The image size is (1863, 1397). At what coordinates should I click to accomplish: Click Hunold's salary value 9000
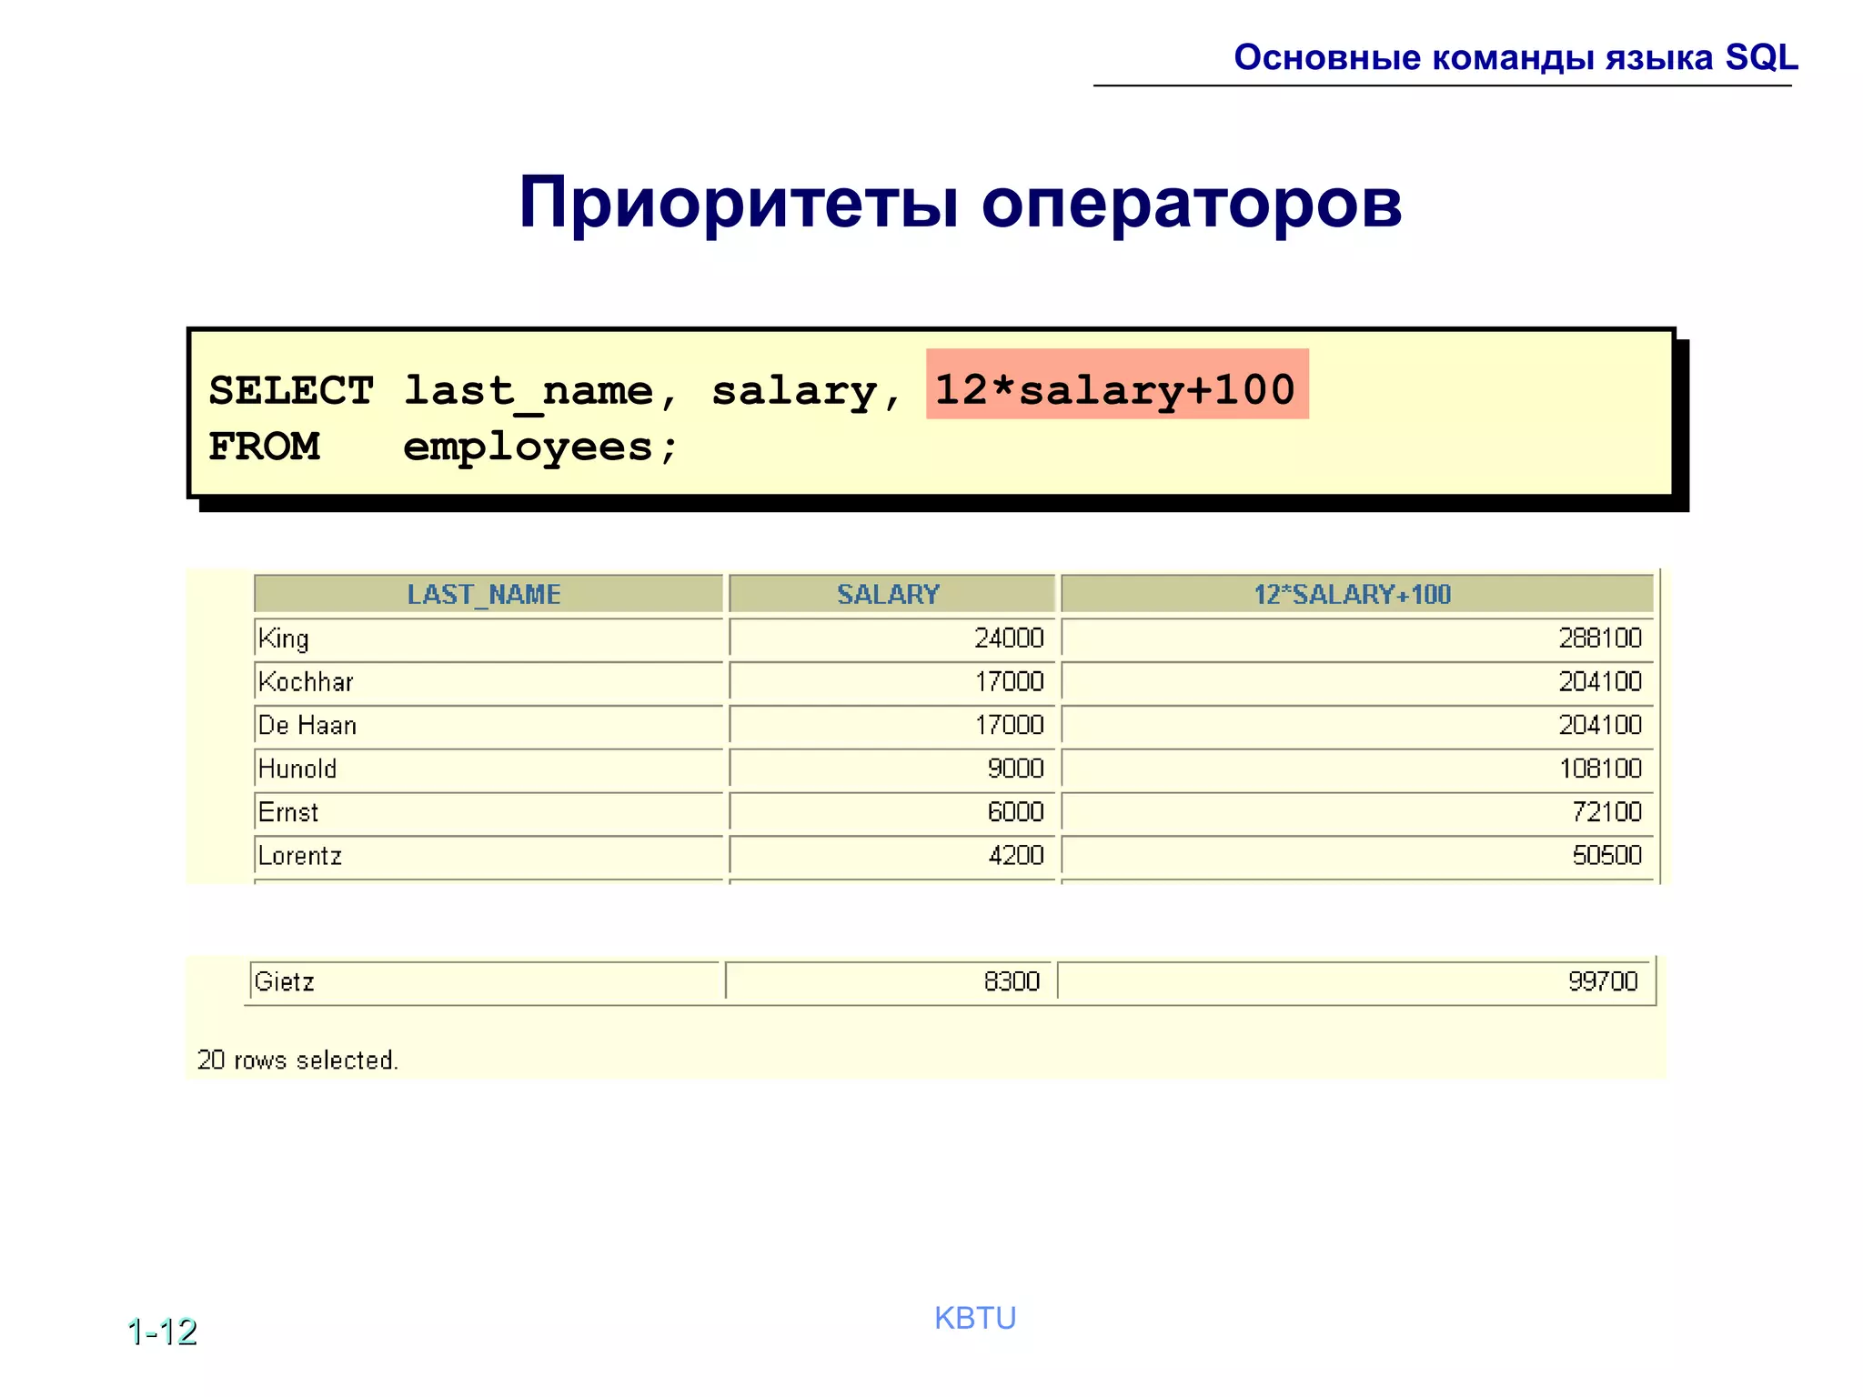coord(1015,769)
